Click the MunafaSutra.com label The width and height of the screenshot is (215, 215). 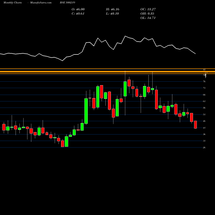[41, 3]
